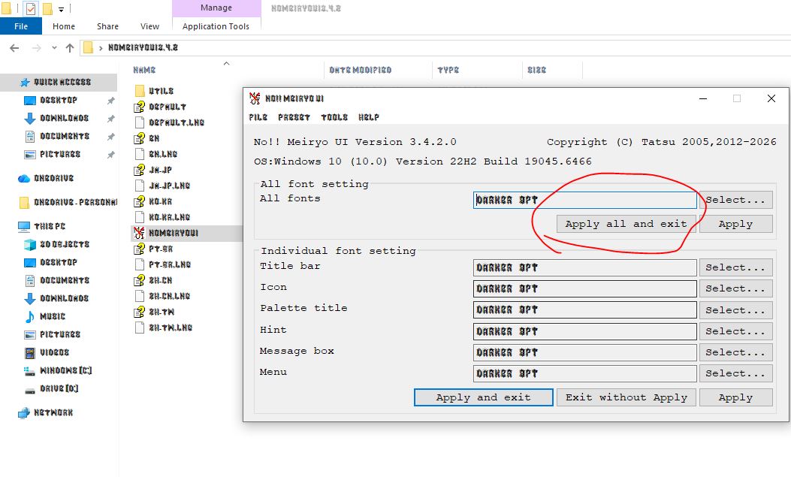Open the Tools menu in noMeiryoUI
The image size is (791, 477).
pos(334,117)
